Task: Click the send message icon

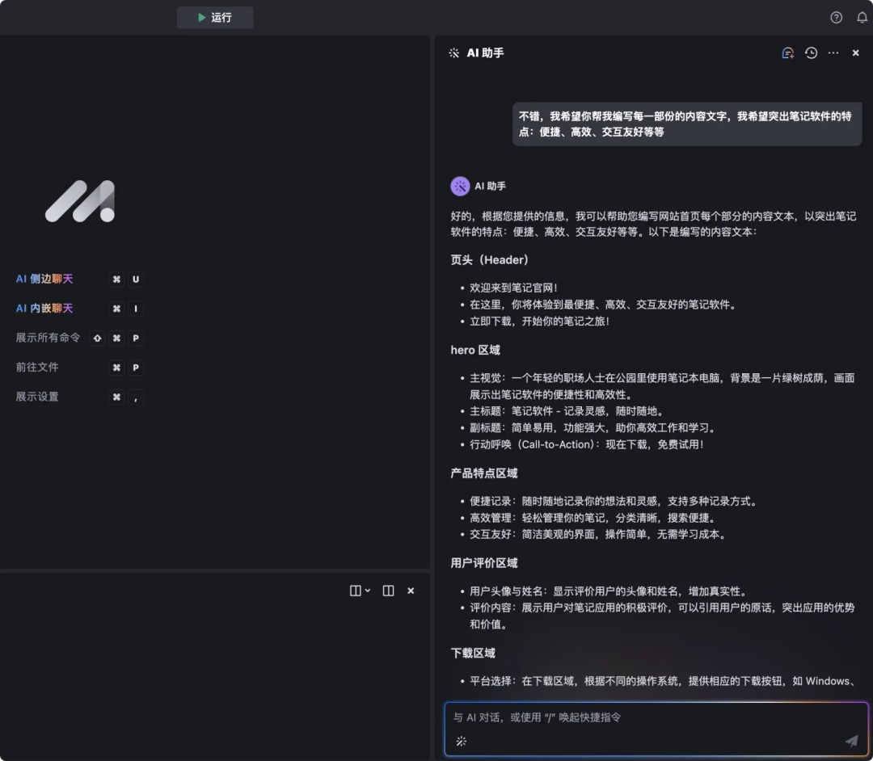Action: (x=850, y=740)
